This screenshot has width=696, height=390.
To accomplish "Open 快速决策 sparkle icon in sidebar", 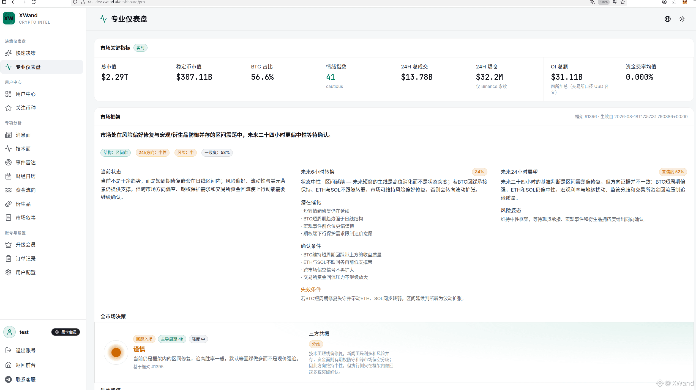I will point(9,53).
